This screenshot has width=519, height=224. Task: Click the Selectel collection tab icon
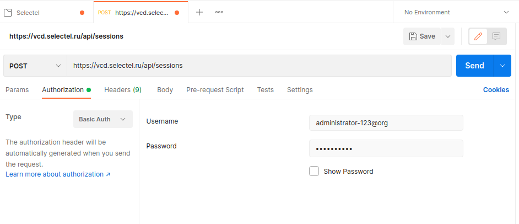point(8,13)
